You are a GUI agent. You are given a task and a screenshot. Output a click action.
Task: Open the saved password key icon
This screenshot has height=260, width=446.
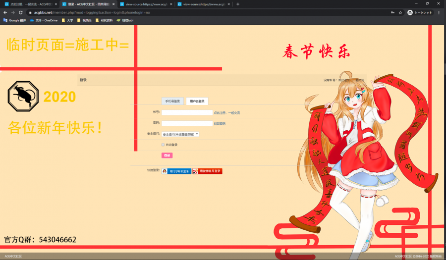coord(392,12)
